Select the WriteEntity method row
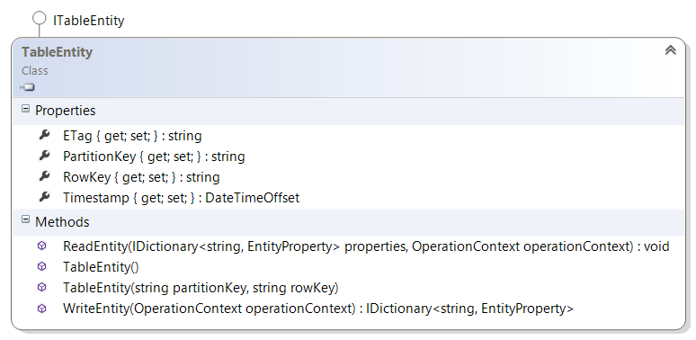The height and width of the screenshot is (340, 696). click(318, 309)
